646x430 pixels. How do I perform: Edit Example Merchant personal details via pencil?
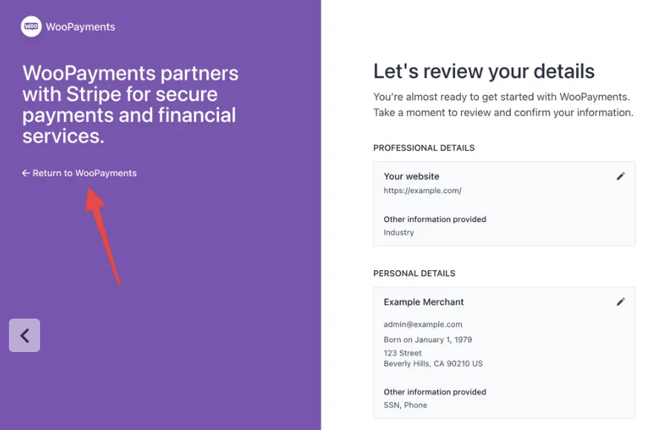(x=621, y=302)
